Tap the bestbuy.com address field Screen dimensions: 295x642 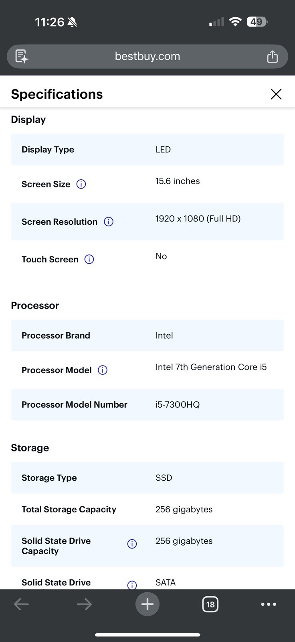147,56
